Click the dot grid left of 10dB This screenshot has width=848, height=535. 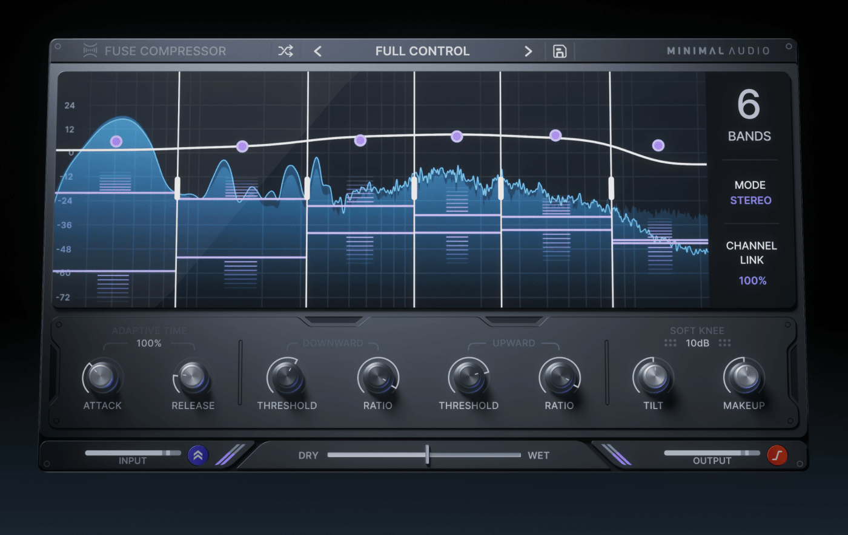[670, 343]
